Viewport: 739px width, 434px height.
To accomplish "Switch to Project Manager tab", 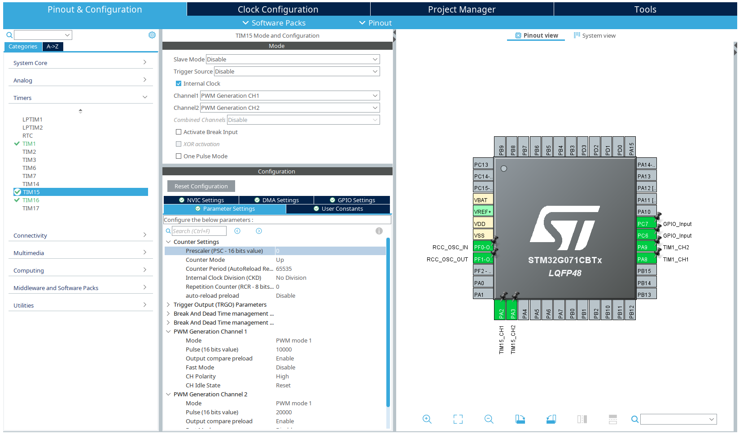I will [x=462, y=9].
